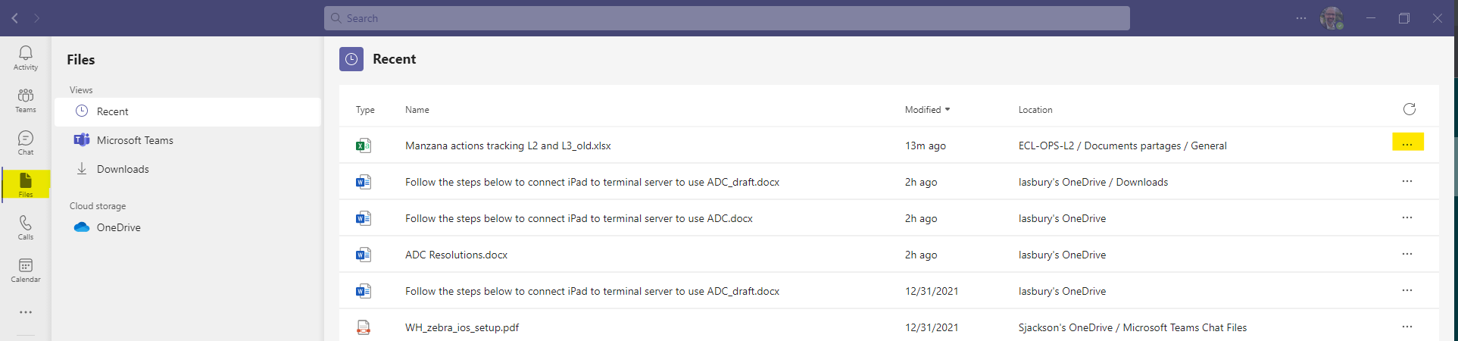
Task: Open ADC Resolutions.docx file
Action: click(456, 255)
